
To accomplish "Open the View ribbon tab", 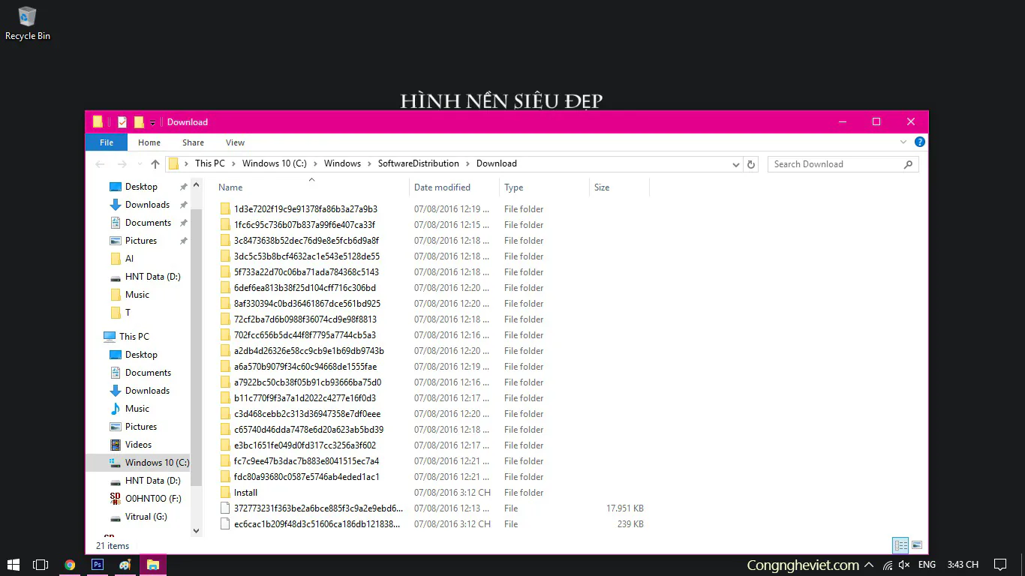I will [x=235, y=142].
